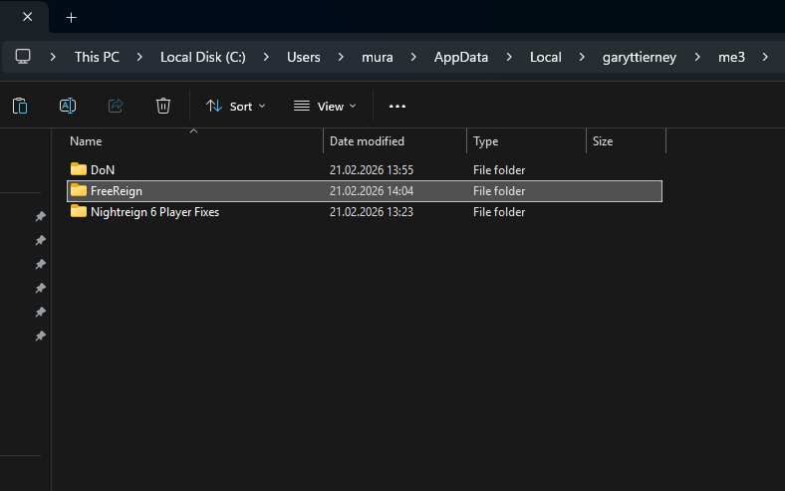Click the Rename icon in toolbar
The height and width of the screenshot is (491, 785).
(68, 106)
